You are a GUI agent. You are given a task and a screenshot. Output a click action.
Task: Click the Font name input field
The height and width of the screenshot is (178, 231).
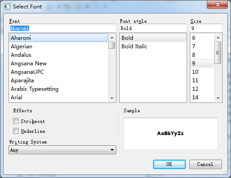pos(62,28)
